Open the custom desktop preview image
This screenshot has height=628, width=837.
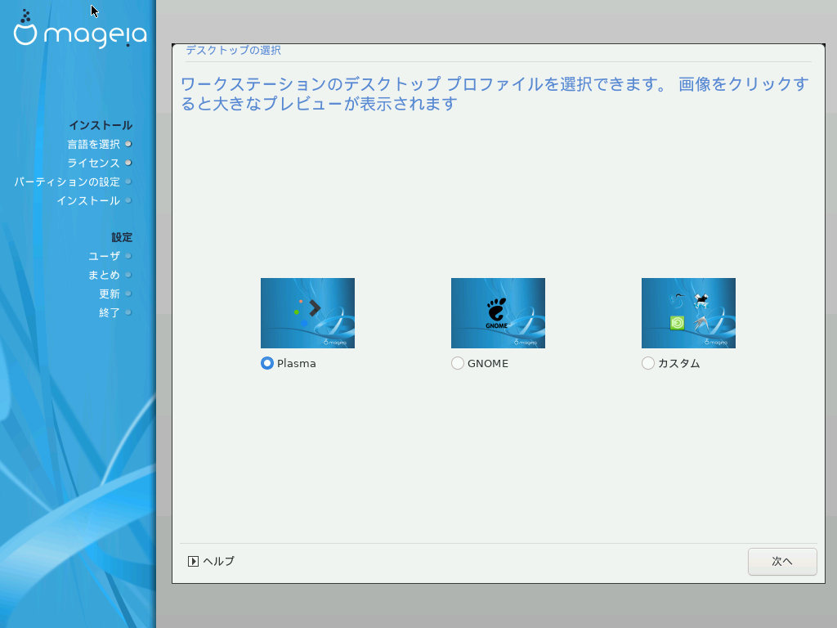[688, 313]
